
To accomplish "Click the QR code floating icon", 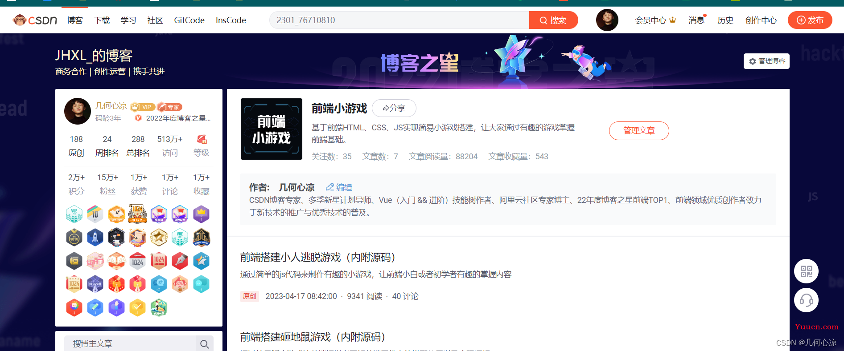I will tap(806, 271).
